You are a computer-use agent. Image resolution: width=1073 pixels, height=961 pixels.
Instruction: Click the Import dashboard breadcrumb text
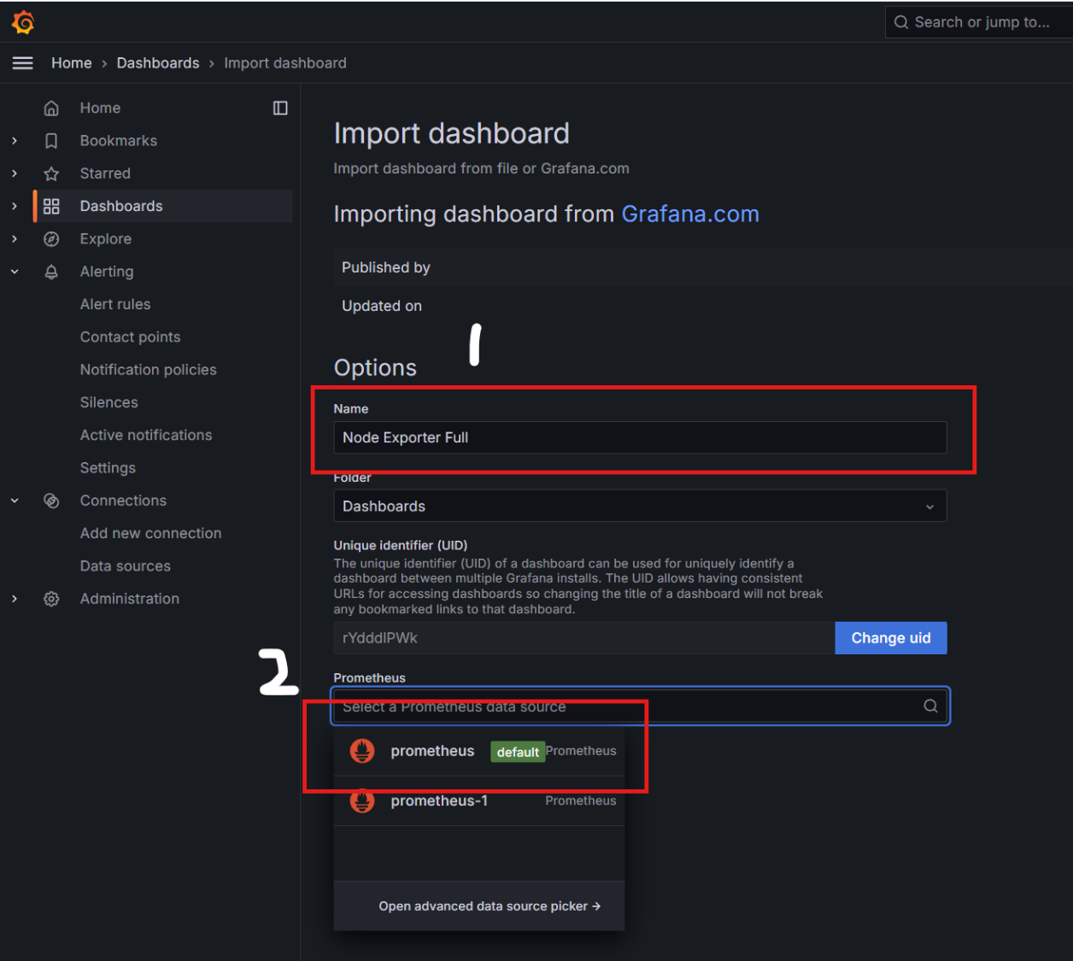click(x=285, y=63)
